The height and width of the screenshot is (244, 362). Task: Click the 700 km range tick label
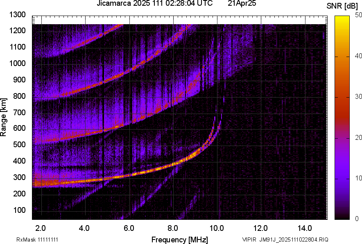(19, 112)
